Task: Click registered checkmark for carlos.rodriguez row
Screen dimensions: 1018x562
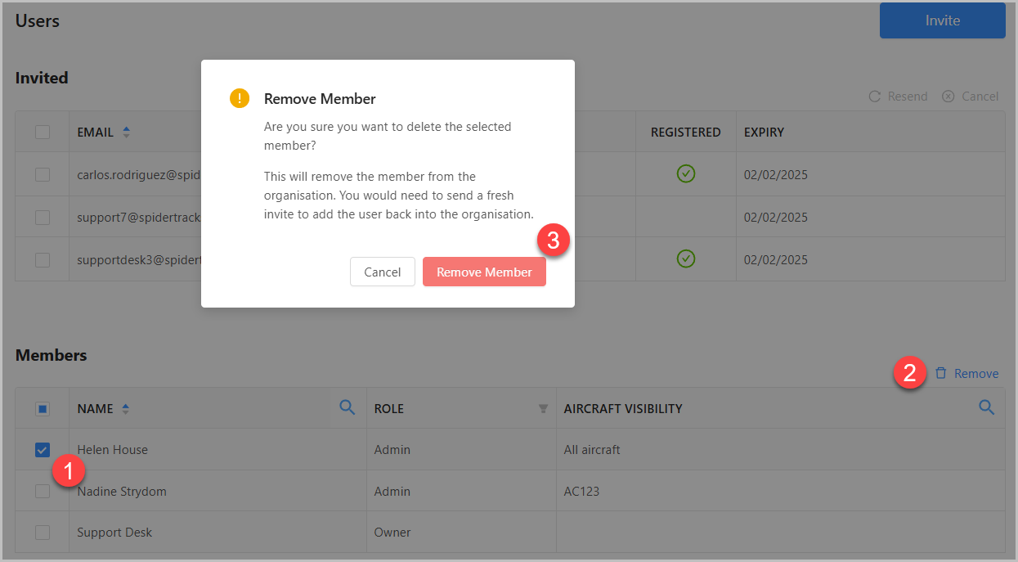Action: 686,173
